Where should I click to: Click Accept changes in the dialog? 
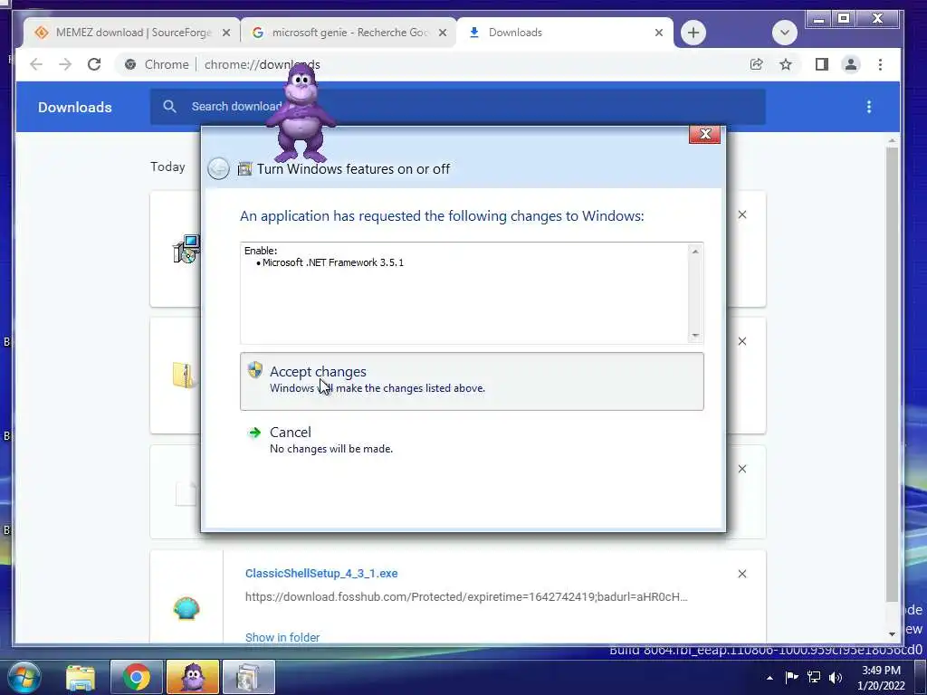pos(472,381)
